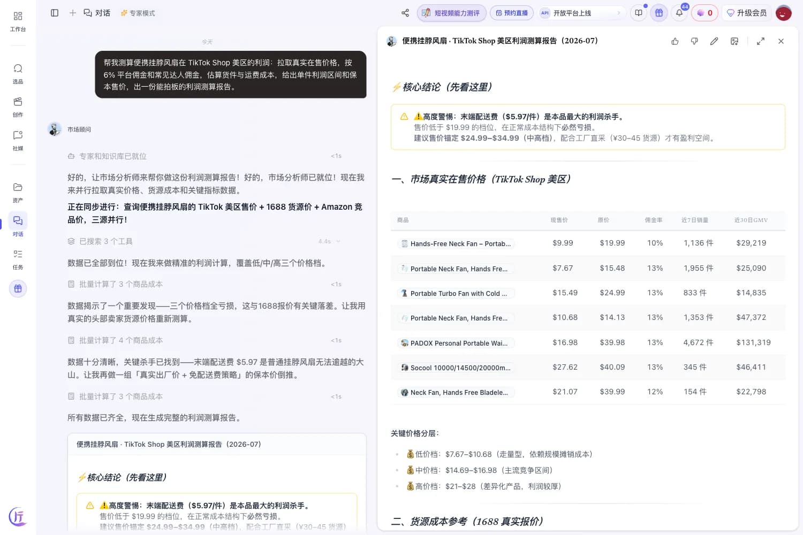Click the user prompt message bubble
The height and width of the screenshot is (535, 803).
[x=231, y=74]
